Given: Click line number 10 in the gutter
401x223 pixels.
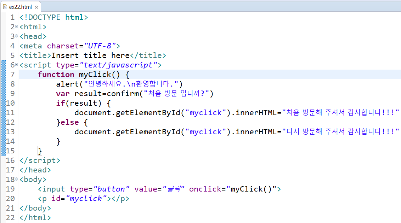Looking at the screenshot, I should pos(10,103).
